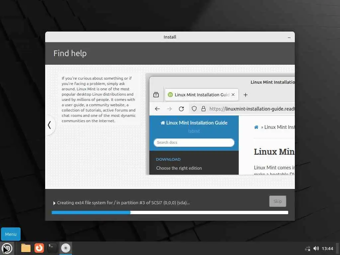Click the 'Creating ext4 file system' status text
The image size is (340, 255).
[x=124, y=203]
